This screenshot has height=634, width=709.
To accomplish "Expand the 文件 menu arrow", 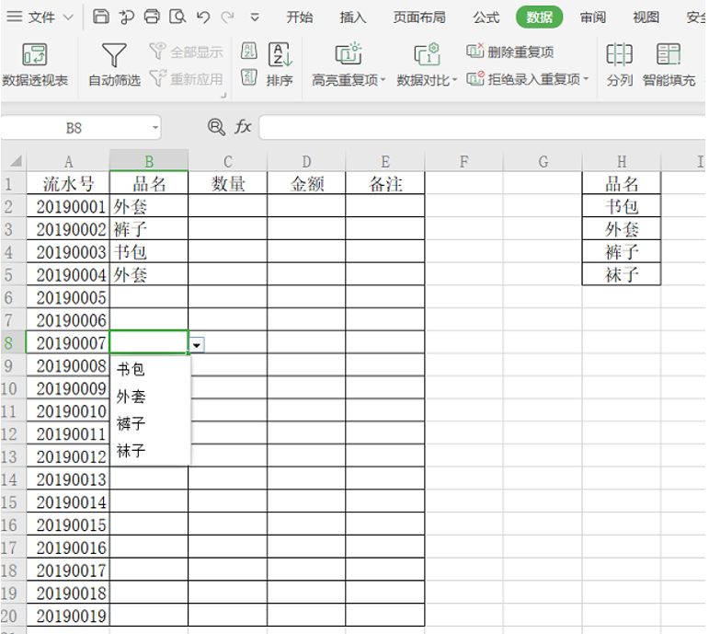I will (x=68, y=17).
